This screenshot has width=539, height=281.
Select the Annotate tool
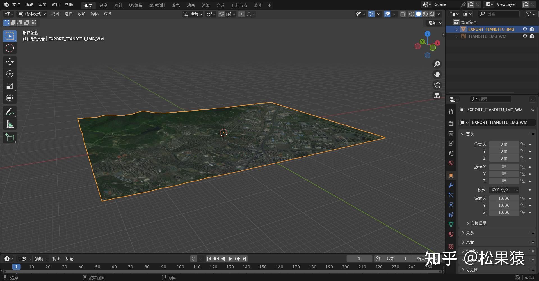click(10, 112)
